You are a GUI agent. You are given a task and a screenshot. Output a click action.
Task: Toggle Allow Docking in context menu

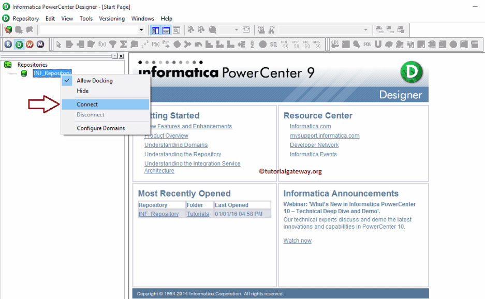[x=105, y=80]
